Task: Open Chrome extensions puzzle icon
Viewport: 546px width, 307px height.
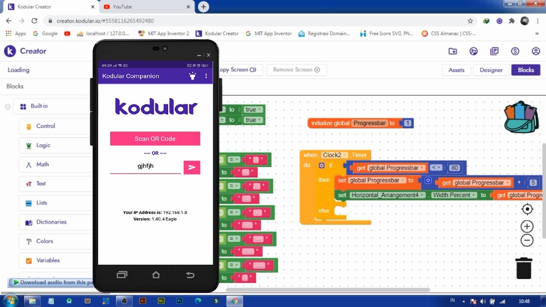Action: 512,20
